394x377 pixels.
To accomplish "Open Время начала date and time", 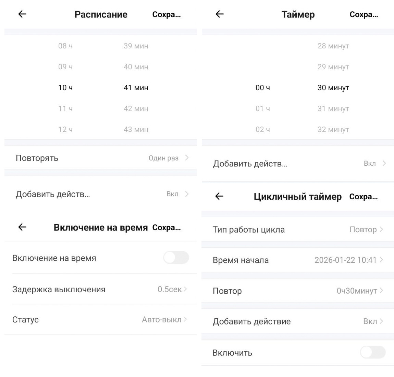I will [298, 260].
